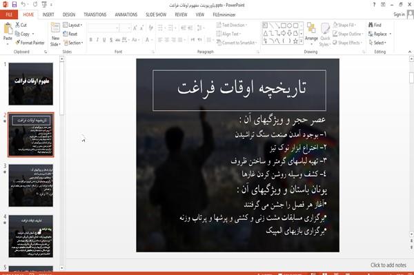Click the Sign in link

(399, 14)
